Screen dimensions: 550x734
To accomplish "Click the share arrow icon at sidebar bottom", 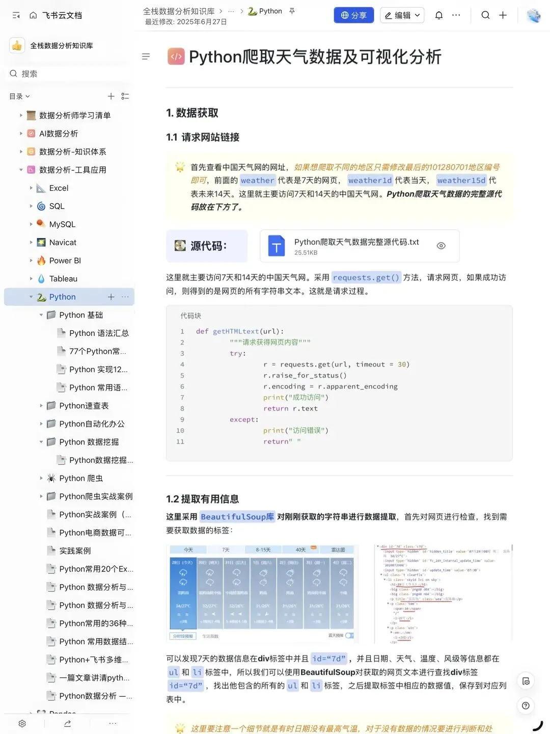I will tap(67, 723).
